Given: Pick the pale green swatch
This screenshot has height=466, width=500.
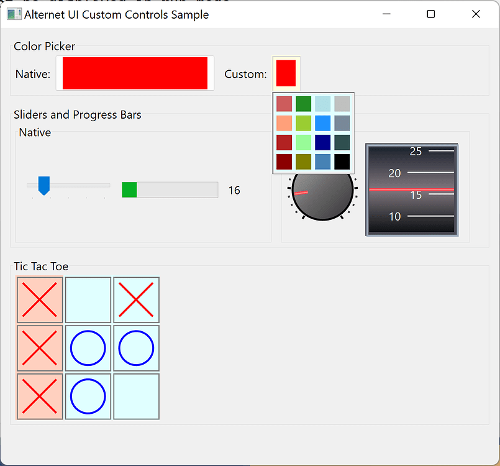Looking at the screenshot, I should pos(303,142).
